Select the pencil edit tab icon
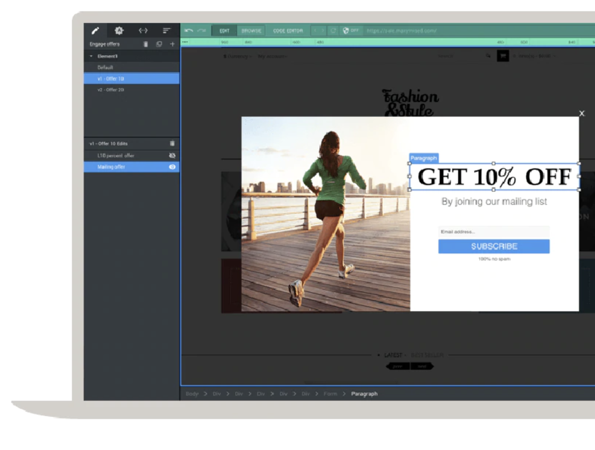This screenshot has height=450, width=595. pos(95,30)
